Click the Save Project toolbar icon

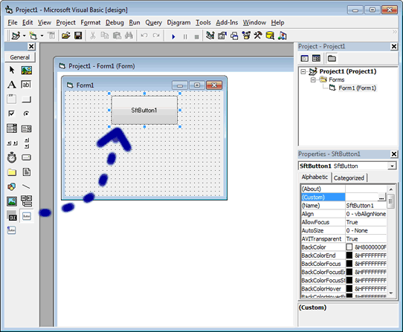click(x=78, y=36)
